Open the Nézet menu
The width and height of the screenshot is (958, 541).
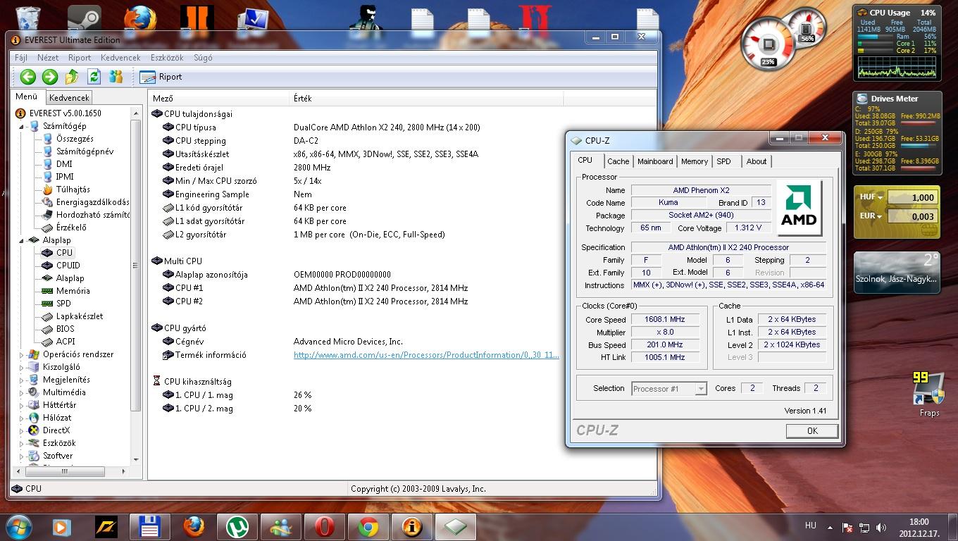48,58
